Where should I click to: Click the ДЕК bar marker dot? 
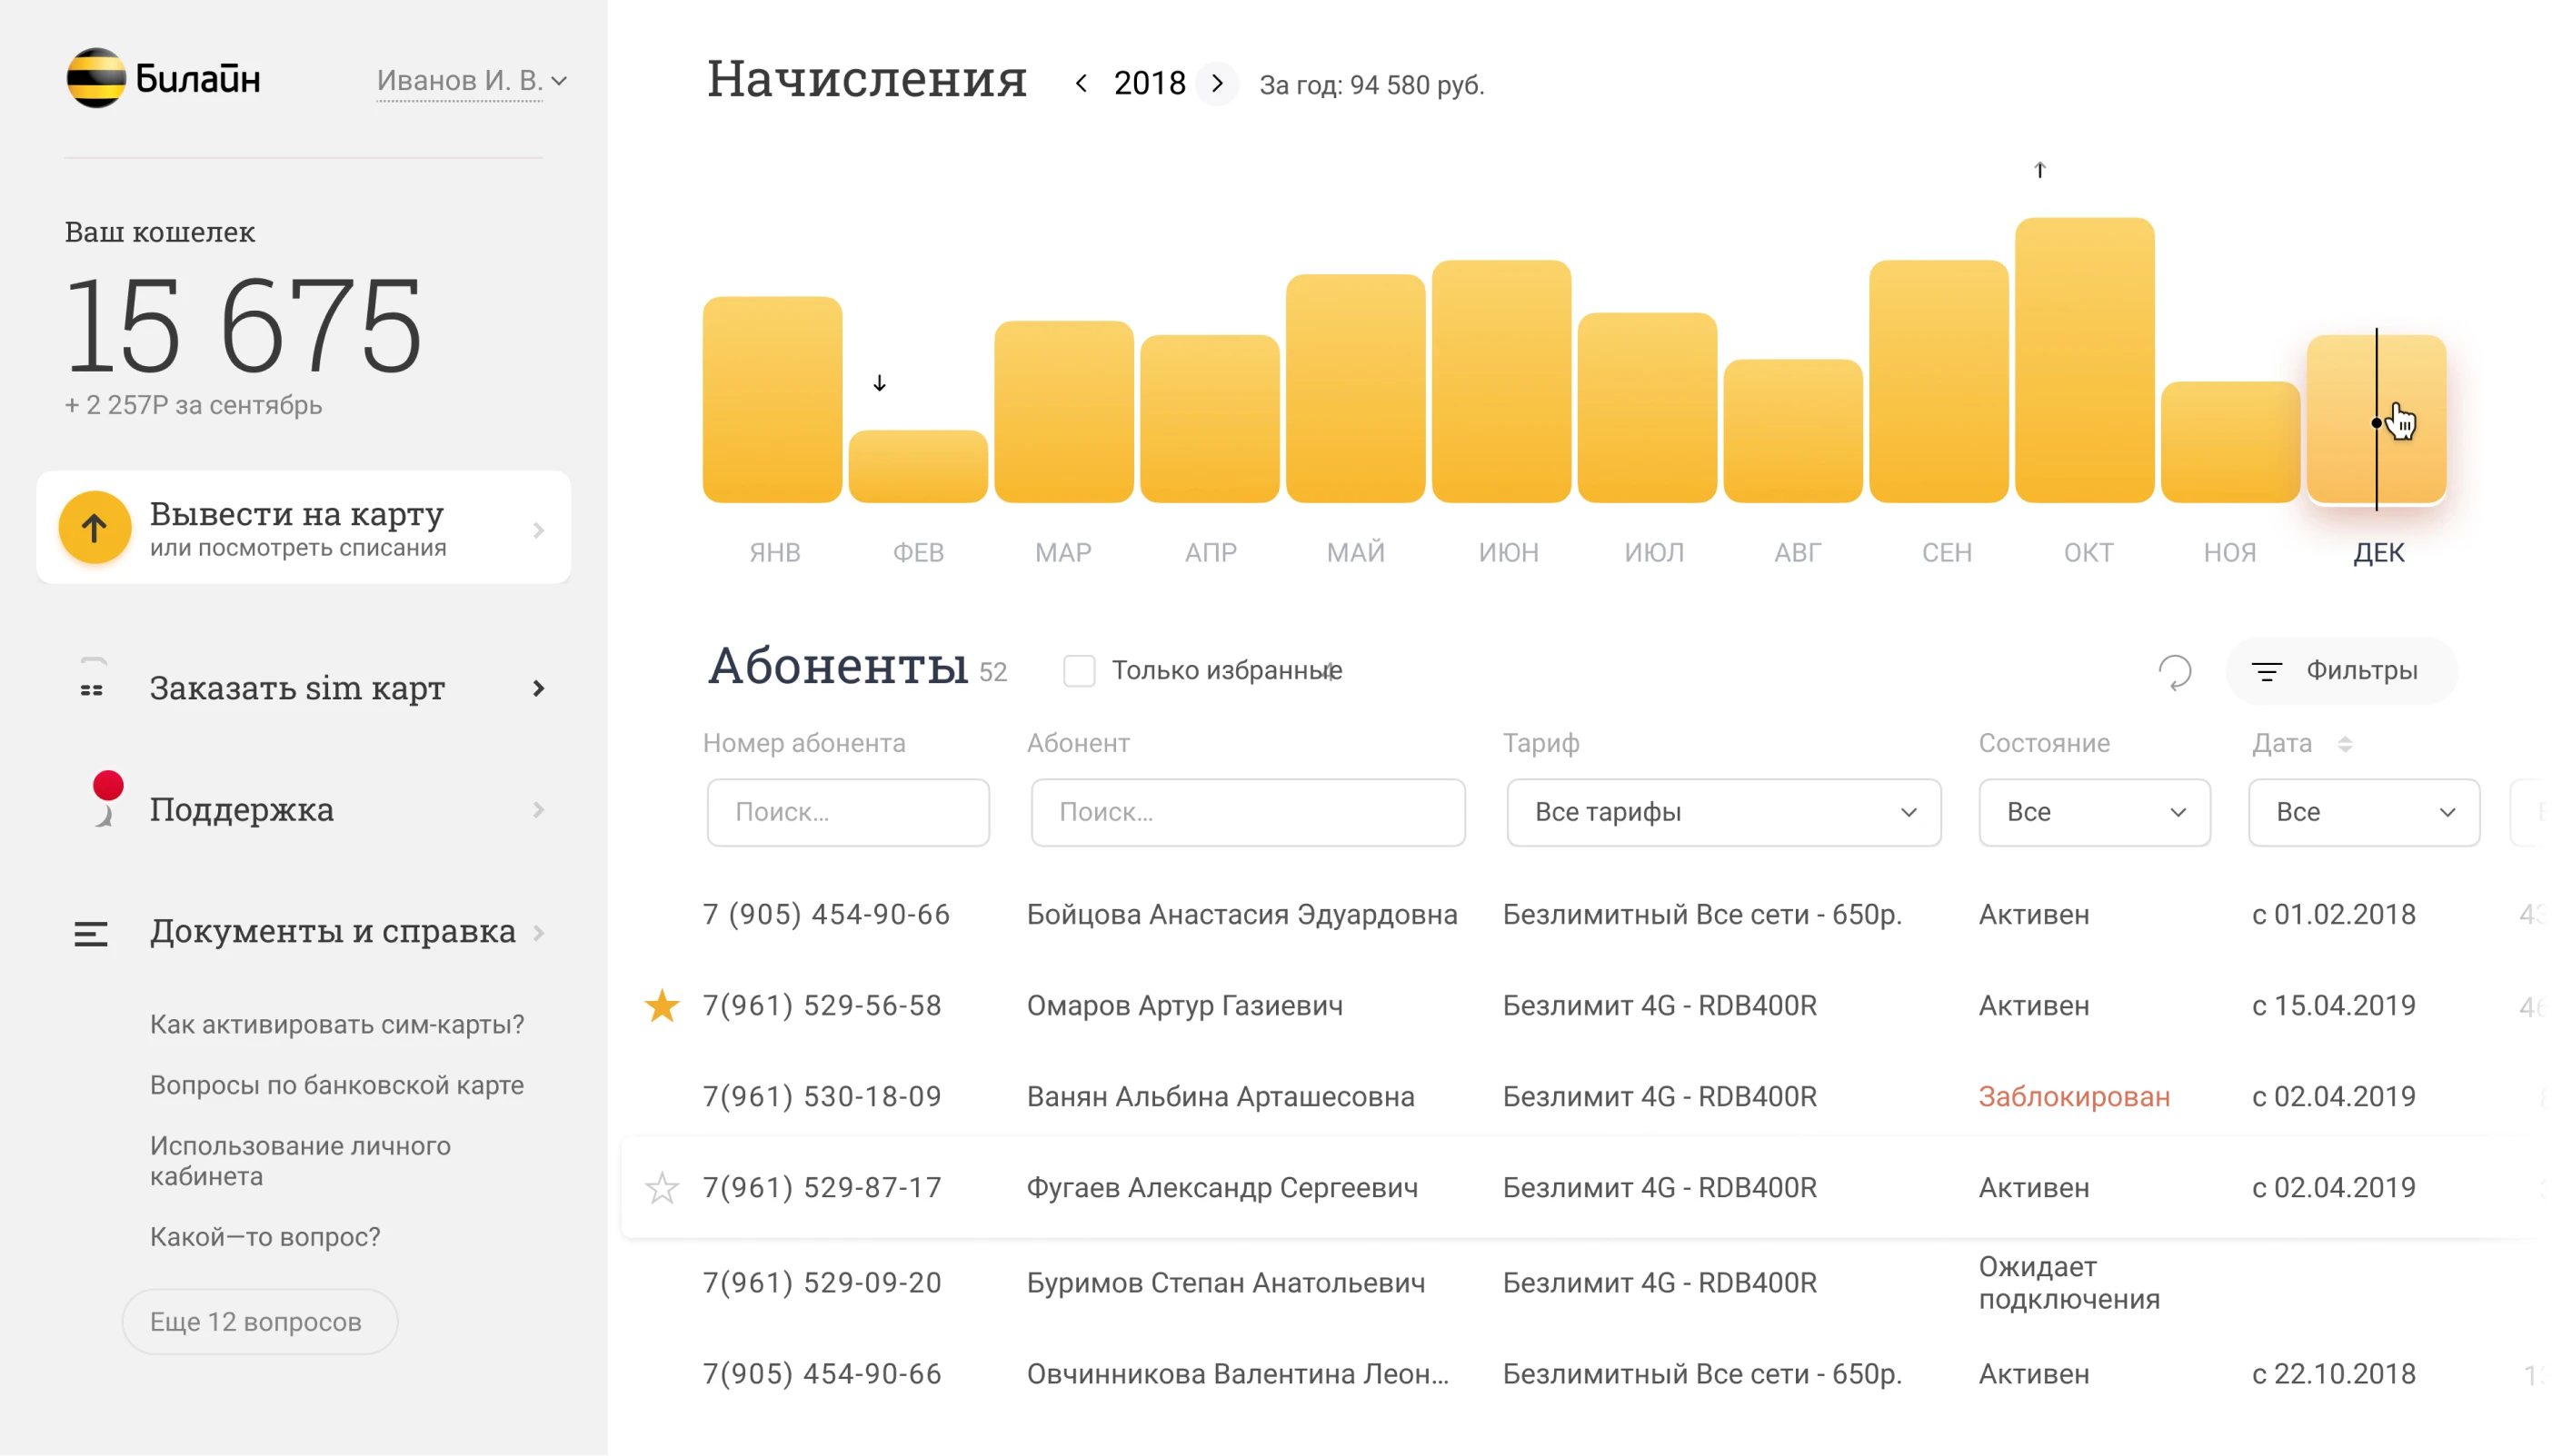click(2376, 423)
